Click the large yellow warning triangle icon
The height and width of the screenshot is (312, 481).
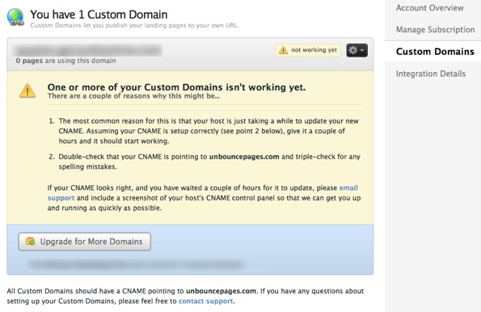click(27, 91)
